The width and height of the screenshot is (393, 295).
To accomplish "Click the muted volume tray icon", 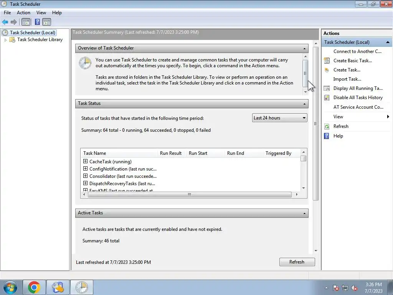I will point(354,288).
